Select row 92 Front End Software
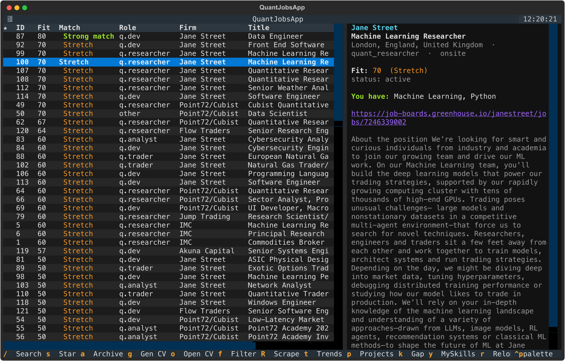Viewport: 565px width, 361px height. click(x=168, y=45)
